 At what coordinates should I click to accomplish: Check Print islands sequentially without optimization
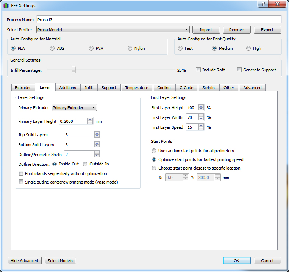[x=21, y=173]
